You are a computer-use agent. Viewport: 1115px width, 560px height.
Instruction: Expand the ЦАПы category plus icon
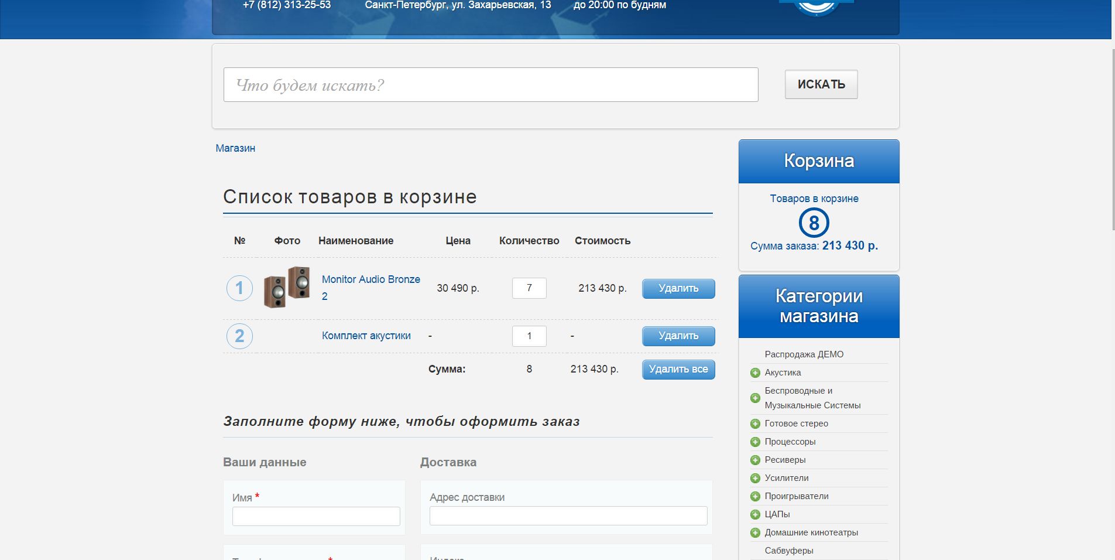click(755, 515)
